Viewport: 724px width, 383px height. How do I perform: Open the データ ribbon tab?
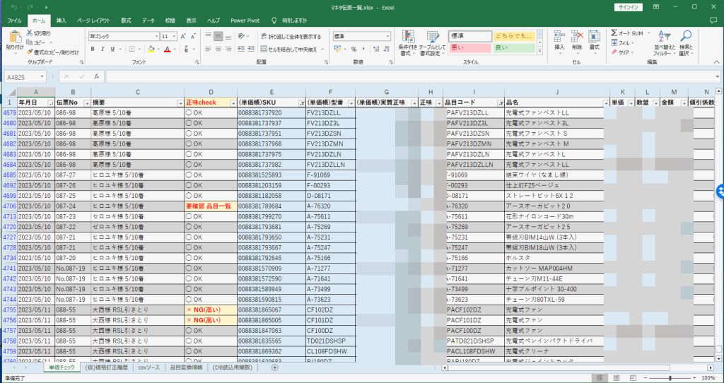[148, 20]
